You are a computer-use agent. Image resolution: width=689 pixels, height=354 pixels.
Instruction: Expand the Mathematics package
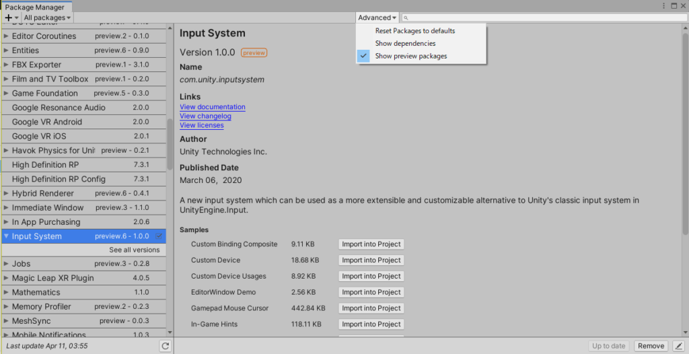pos(6,293)
